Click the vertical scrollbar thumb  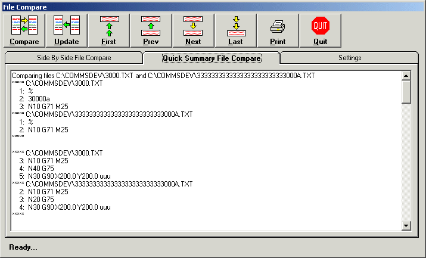406,92
